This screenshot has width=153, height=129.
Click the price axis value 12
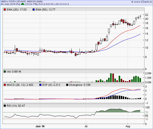tap(146, 40)
